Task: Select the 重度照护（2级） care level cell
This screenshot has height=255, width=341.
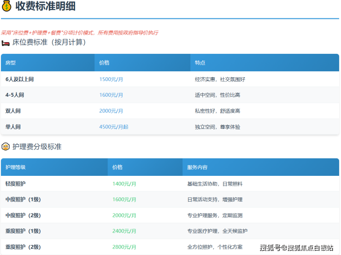Action: point(23,247)
